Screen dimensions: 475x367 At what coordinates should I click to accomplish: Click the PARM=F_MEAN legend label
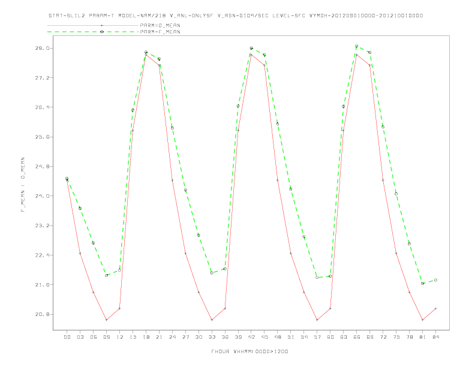pos(160,32)
